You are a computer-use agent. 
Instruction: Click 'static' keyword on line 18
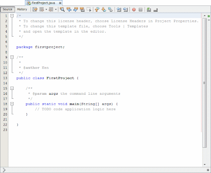pos(49,104)
